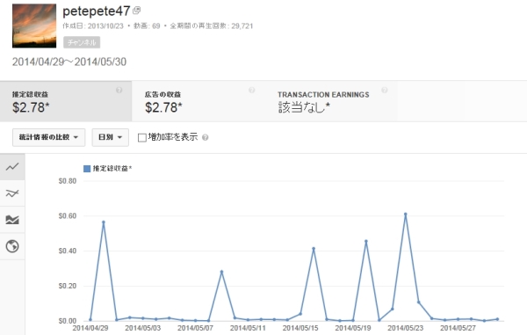Click the 全期間の再生回数: 29,721 text
Screen dimensions: 527x335
[212, 25]
